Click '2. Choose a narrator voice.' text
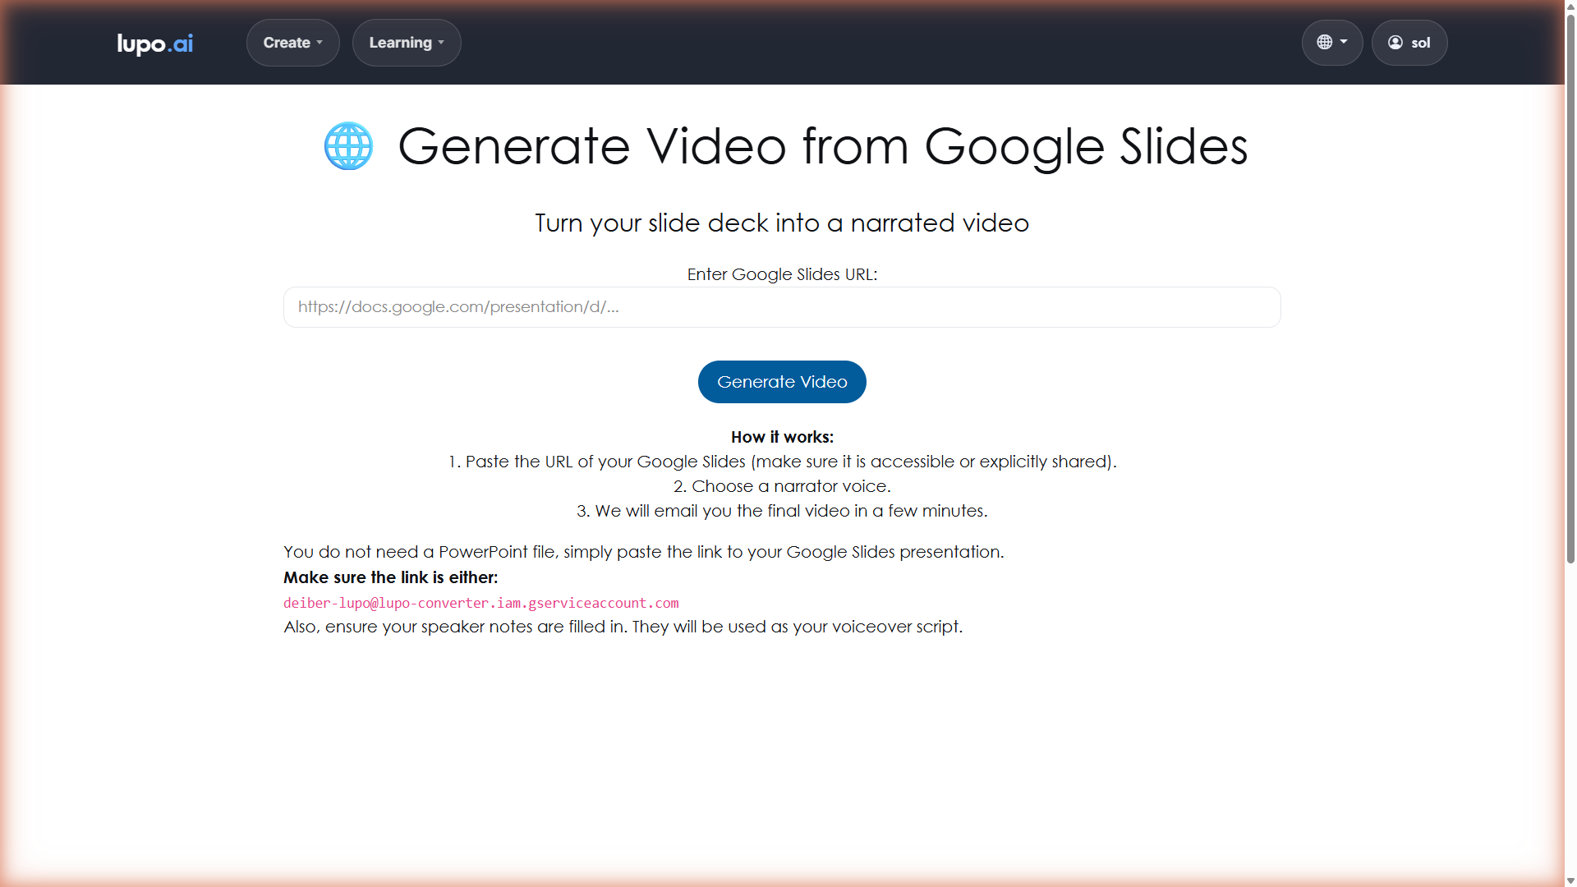 click(x=782, y=486)
